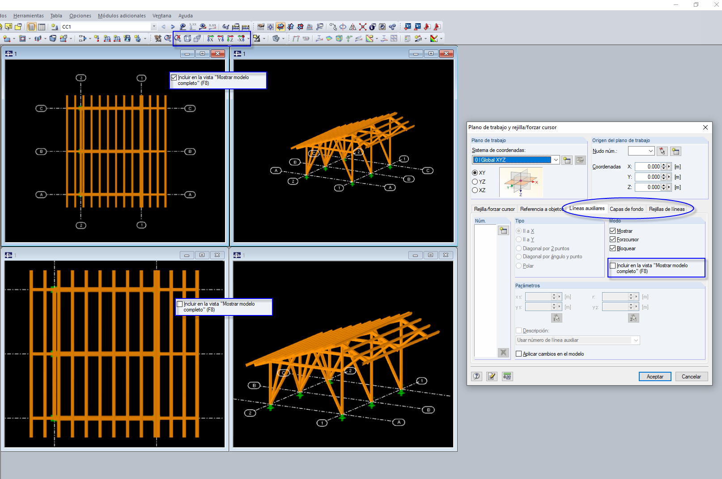Open the Nudo núm. dropdown
This screenshot has width=722, height=479.
650,151
